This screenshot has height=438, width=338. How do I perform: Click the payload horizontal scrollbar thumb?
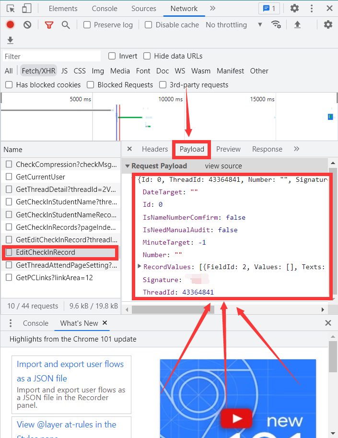pos(173,309)
